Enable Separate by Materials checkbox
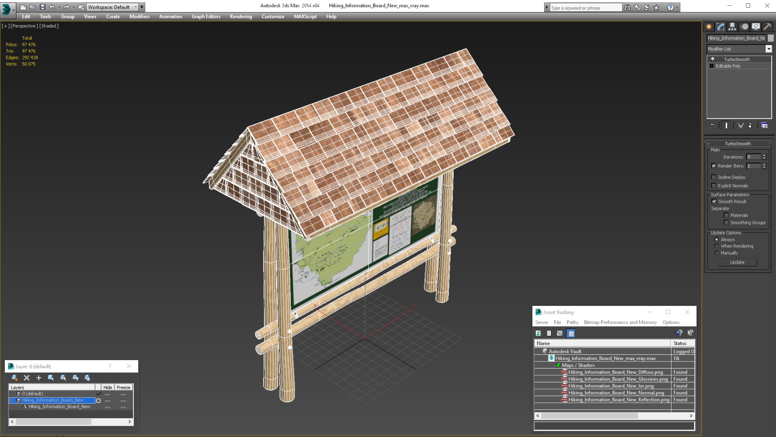 click(726, 215)
